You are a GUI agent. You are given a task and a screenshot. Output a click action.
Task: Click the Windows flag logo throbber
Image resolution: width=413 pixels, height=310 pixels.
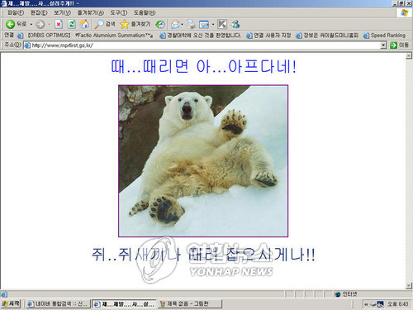[x=404, y=12]
